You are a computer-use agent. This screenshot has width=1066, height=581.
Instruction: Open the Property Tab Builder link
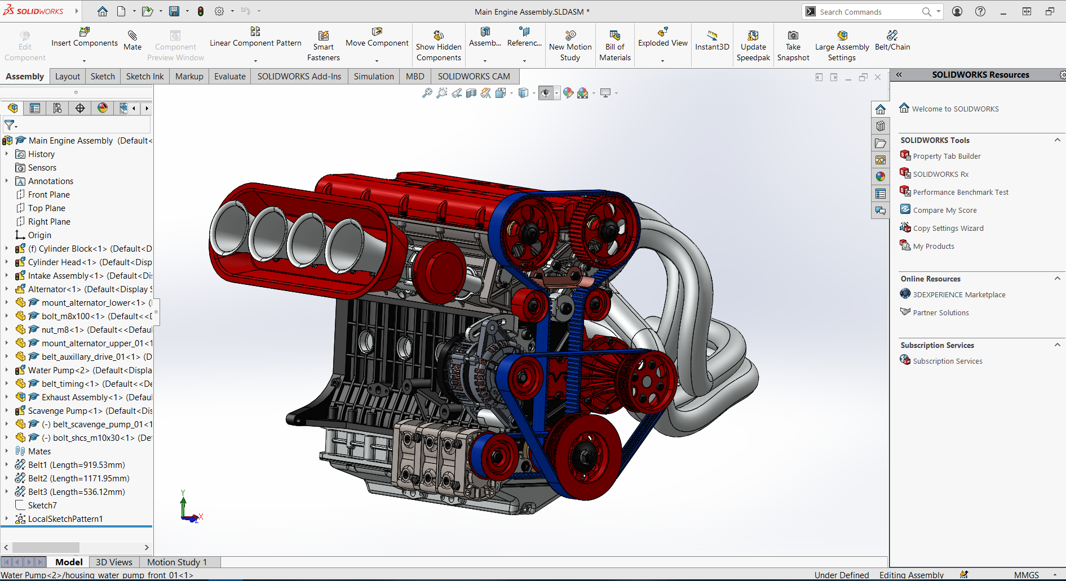pyautogui.click(x=946, y=157)
